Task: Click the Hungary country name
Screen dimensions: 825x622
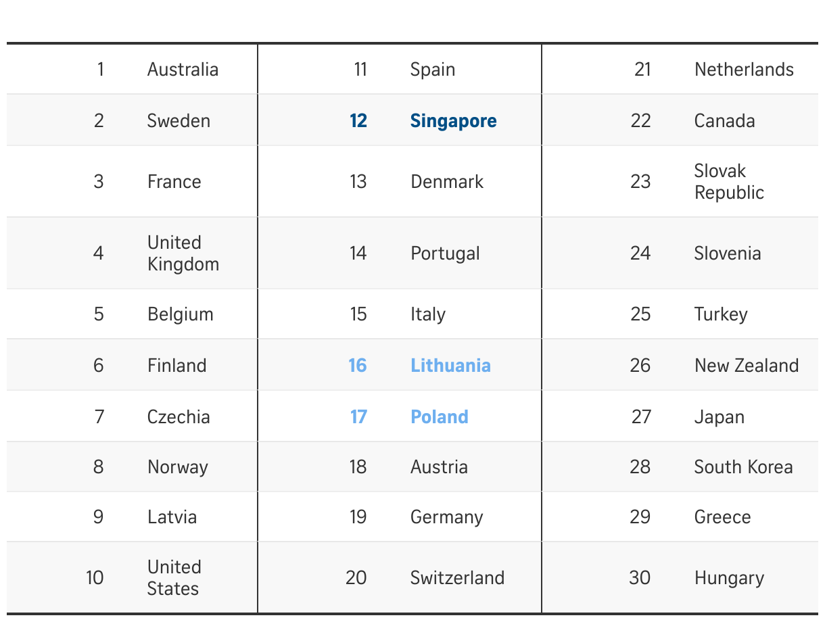Action: 729,578
